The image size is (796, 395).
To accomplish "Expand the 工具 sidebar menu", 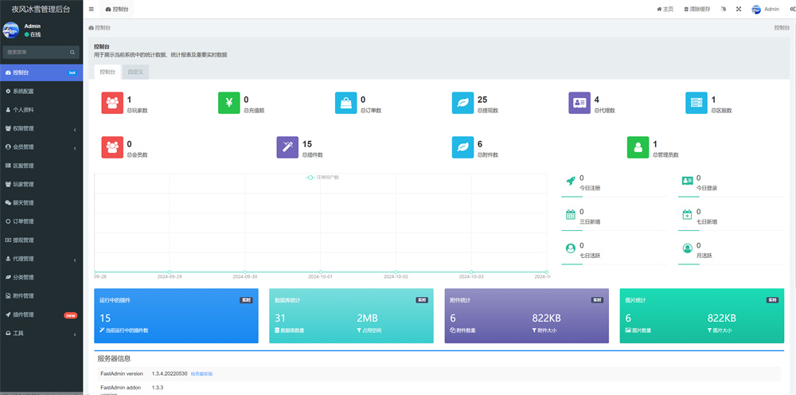I will tap(41, 333).
